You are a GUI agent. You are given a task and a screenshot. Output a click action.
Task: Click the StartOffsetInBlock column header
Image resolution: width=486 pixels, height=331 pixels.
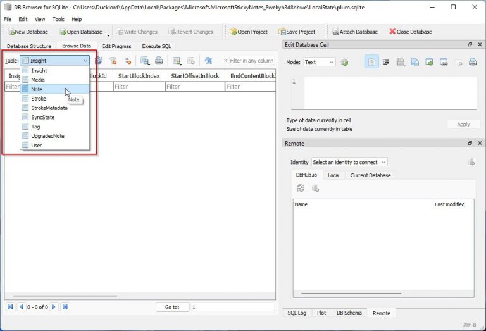[195, 76]
